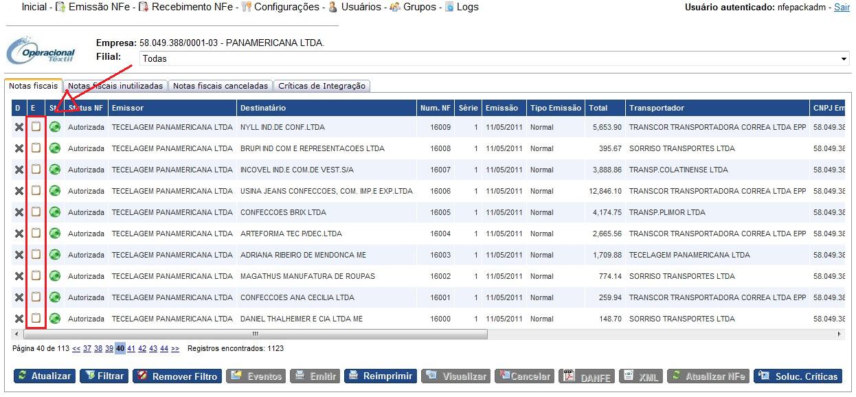Click the Sair logout link

[x=842, y=7]
